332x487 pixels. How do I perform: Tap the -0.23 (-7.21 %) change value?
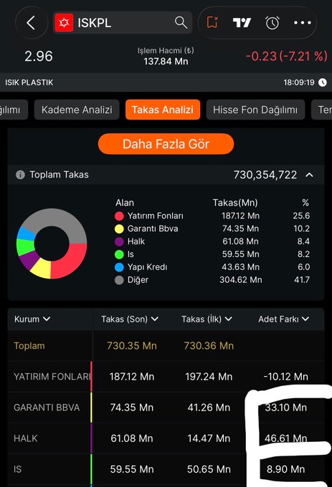pyautogui.click(x=286, y=56)
